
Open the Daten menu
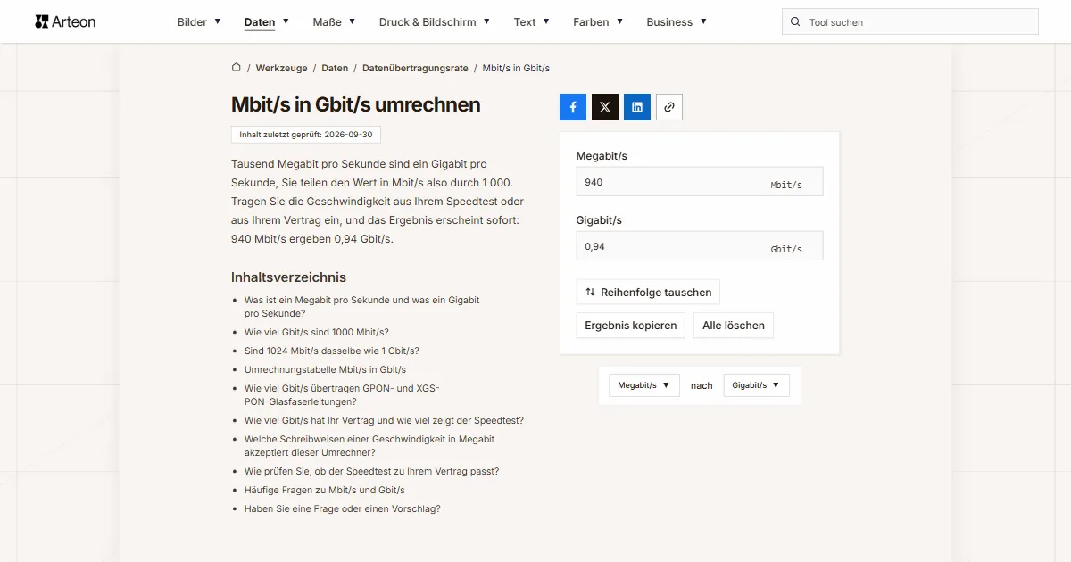tap(267, 21)
